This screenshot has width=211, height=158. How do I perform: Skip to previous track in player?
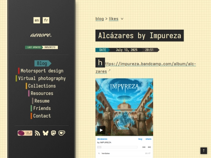144,147
